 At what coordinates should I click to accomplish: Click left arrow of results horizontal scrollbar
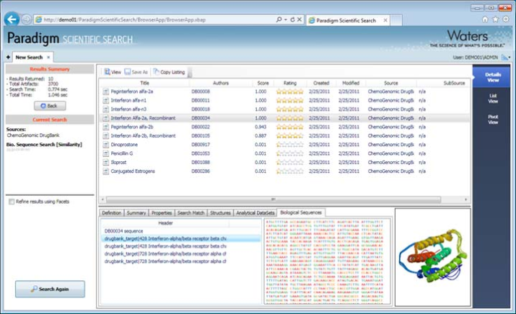pos(102,199)
